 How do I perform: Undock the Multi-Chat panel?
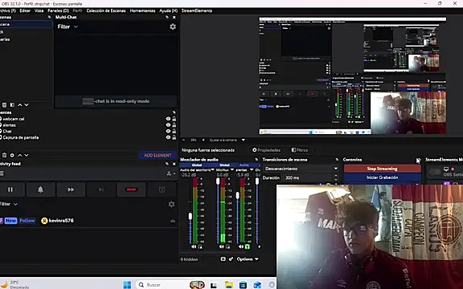pyautogui.click(x=167, y=17)
